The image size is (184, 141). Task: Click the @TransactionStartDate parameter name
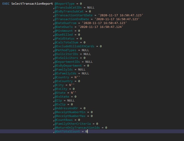pyautogui.click(x=74, y=15)
